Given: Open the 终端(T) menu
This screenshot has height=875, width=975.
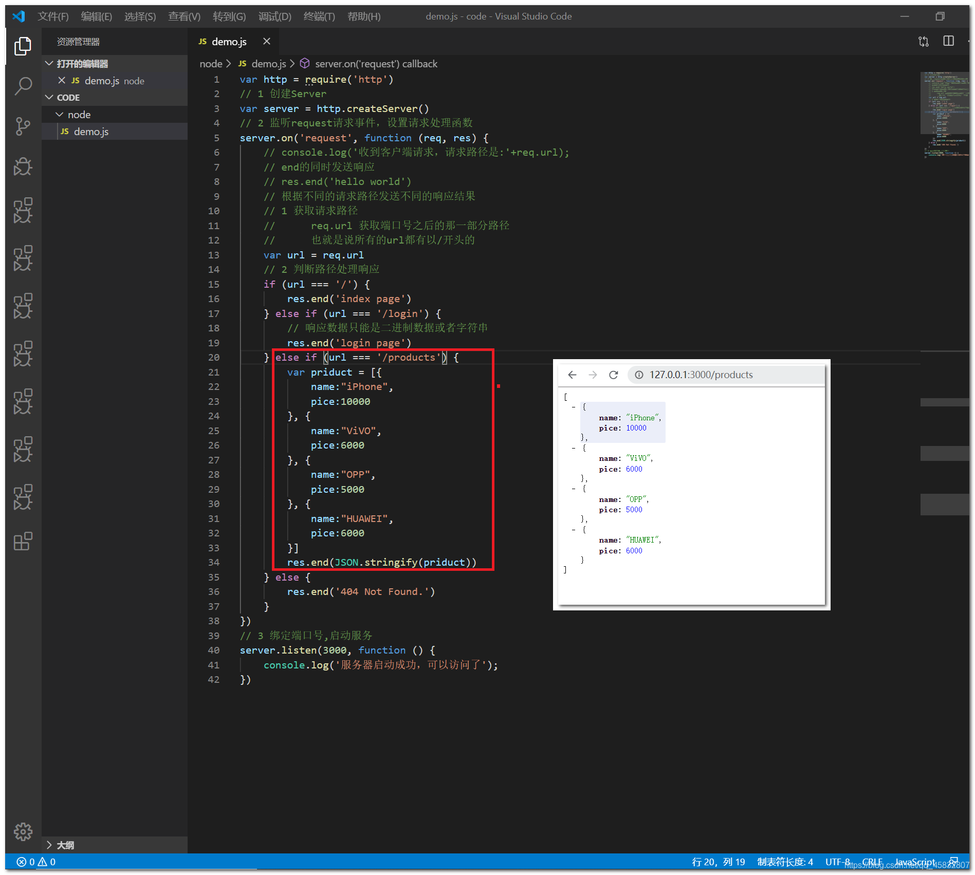Looking at the screenshot, I should (x=319, y=16).
